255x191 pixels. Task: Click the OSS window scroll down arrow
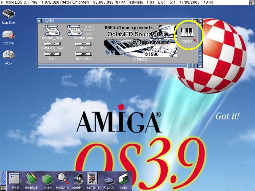[x=200, y=60]
